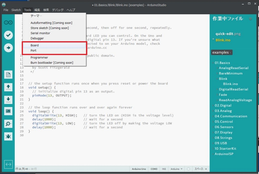Expand the 04.Communication folder
Viewport: 259px width, 174px height.
tap(231, 116)
